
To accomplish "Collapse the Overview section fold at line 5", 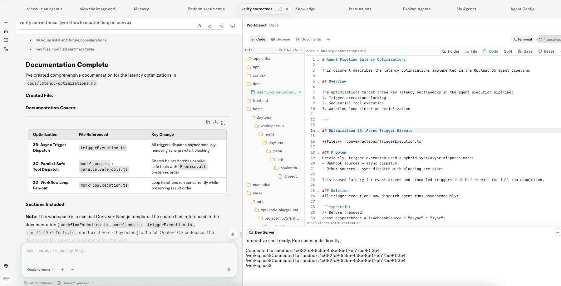I will [x=318, y=82].
